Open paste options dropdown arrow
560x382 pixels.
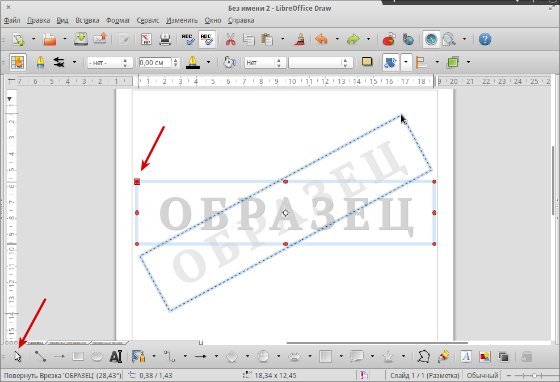coord(283,39)
